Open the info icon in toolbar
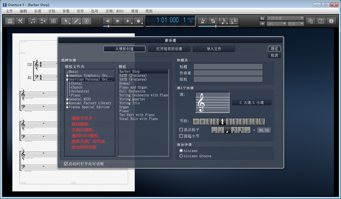 331,21
